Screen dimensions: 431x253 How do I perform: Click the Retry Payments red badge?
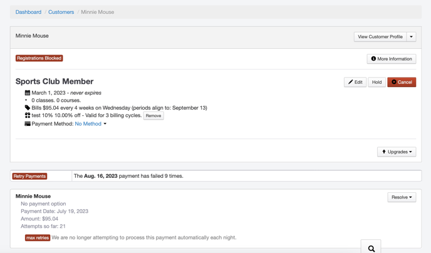pyautogui.click(x=29, y=176)
